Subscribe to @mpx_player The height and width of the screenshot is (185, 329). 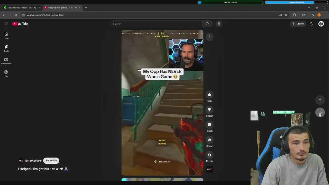(51, 161)
